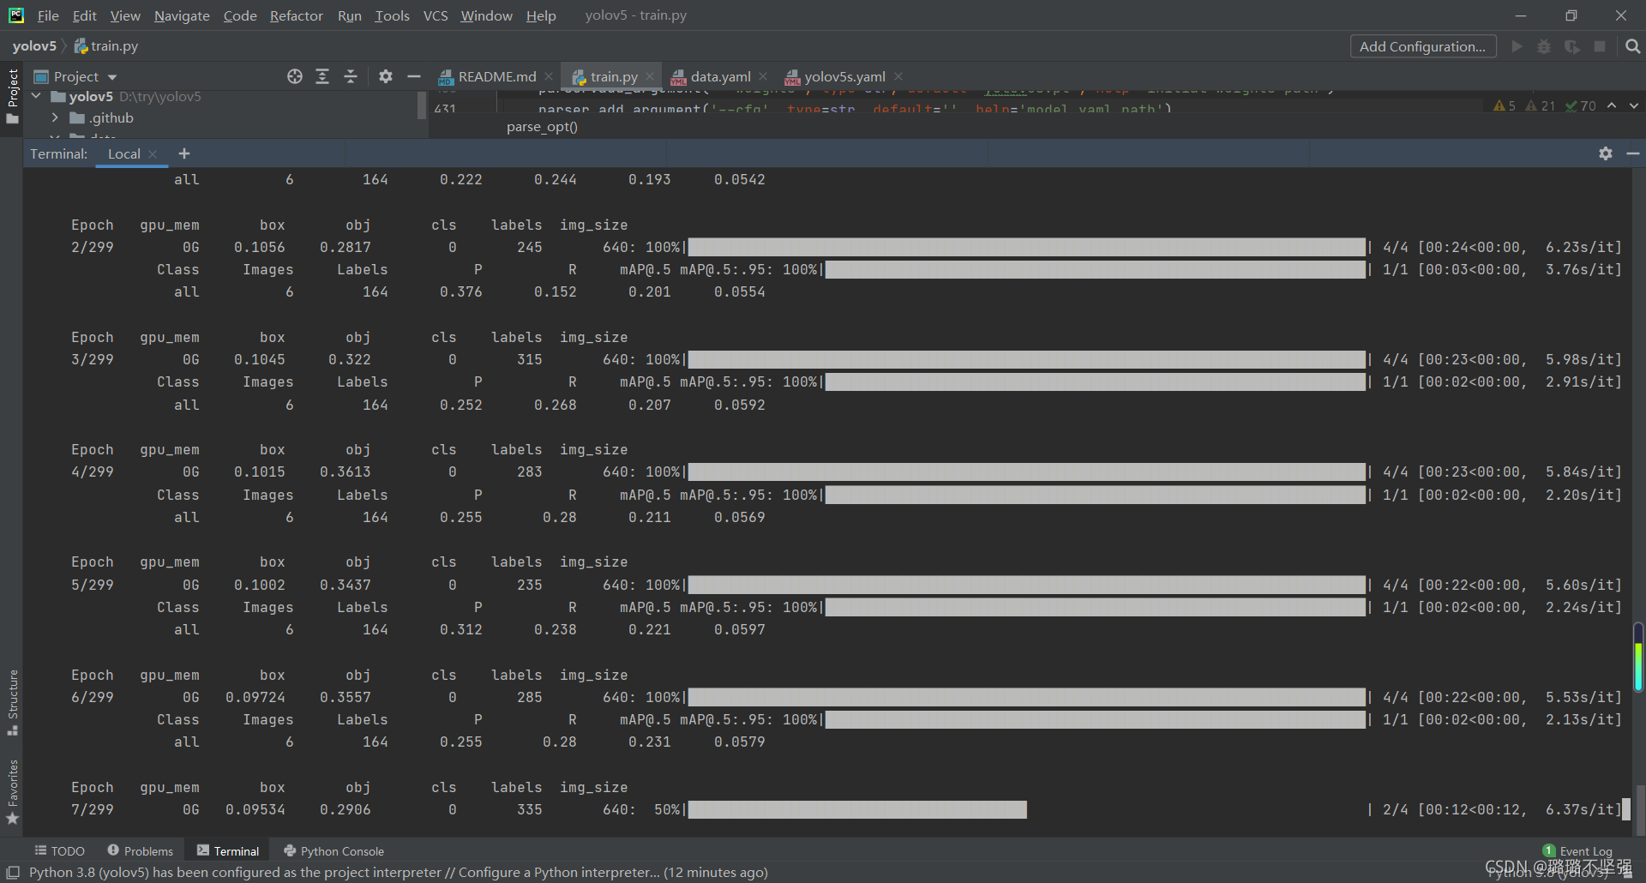The width and height of the screenshot is (1646, 883).
Task: Open the Edit menu
Action: click(85, 15)
